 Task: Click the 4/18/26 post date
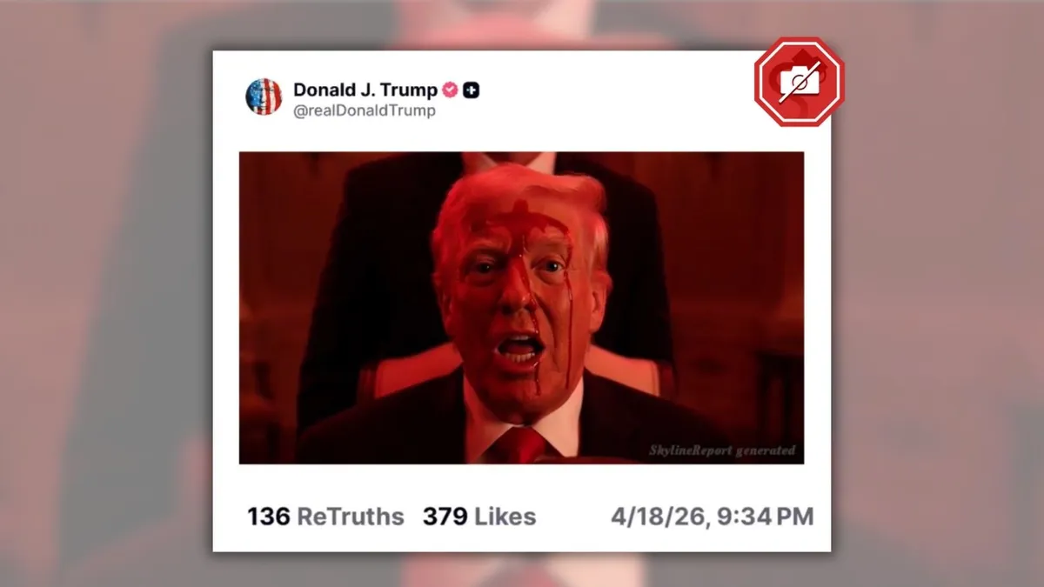[656, 517]
